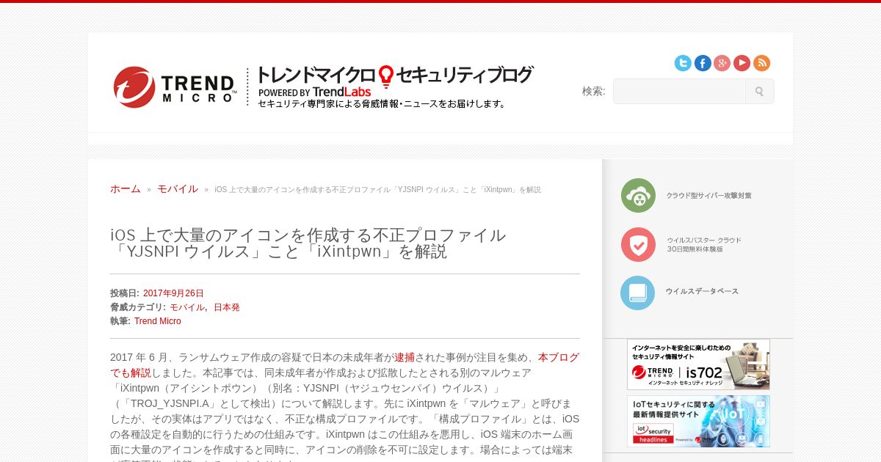881x462 pixels.
Task: Focus the 検索 search input field
Action: coord(680,92)
